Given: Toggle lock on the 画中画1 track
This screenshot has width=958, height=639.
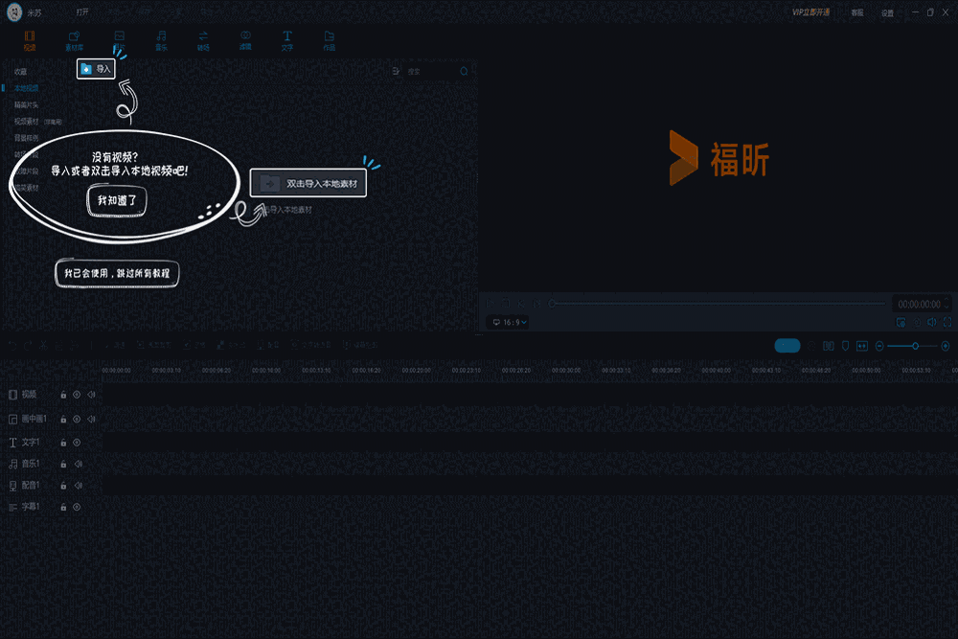Looking at the screenshot, I should pyautogui.click(x=63, y=419).
